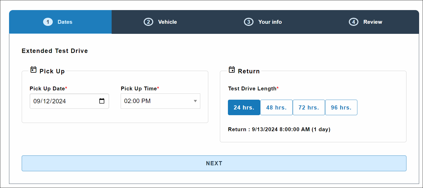Image resolution: width=423 pixels, height=188 pixels.
Task: Switch to the Vehicle step tab
Action: pos(167,22)
